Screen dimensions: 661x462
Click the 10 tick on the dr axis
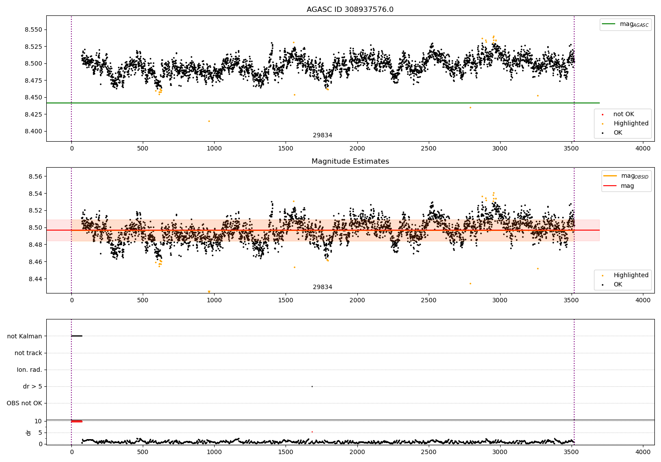click(x=38, y=421)
